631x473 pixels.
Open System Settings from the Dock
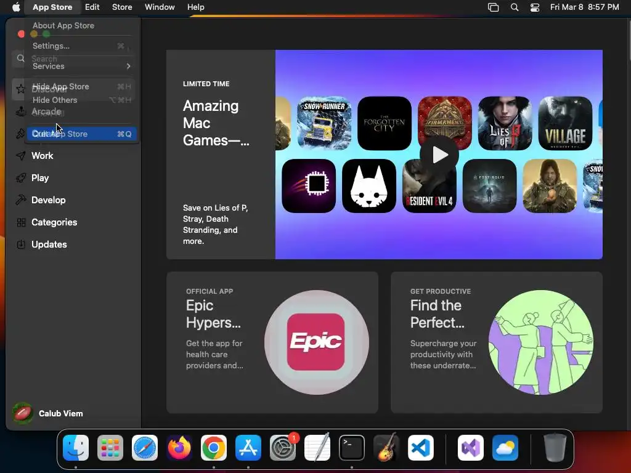coord(283,448)
